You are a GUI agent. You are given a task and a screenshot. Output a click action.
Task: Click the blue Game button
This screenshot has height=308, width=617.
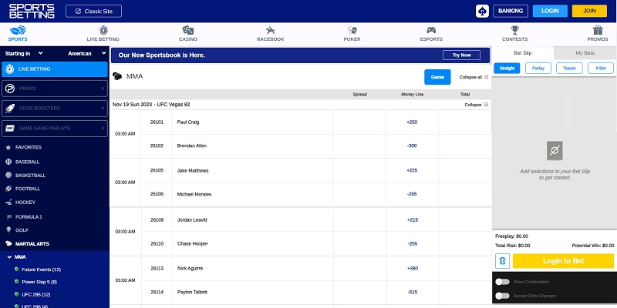click(x=437, y=77)
